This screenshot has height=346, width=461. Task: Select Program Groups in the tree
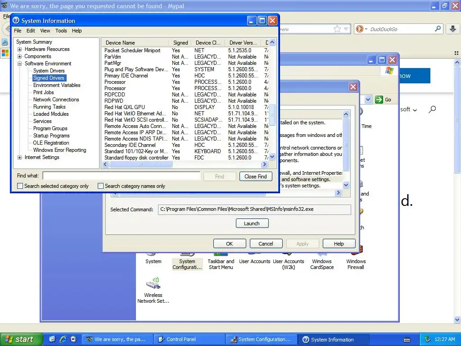click(x=50, y=128)
